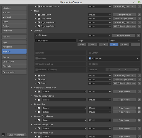Edit the view3d.select operator identifier field
Screen dimensions: 142x138
coord(55,41)
